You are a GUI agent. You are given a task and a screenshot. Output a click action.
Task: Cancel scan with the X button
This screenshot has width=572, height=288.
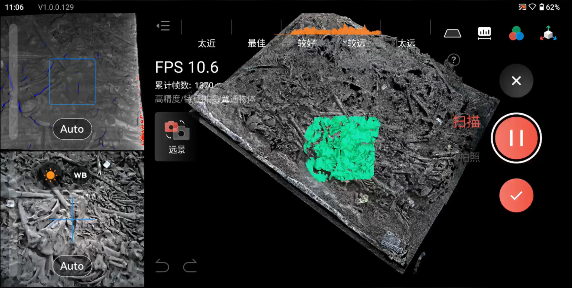pos(516,81)
